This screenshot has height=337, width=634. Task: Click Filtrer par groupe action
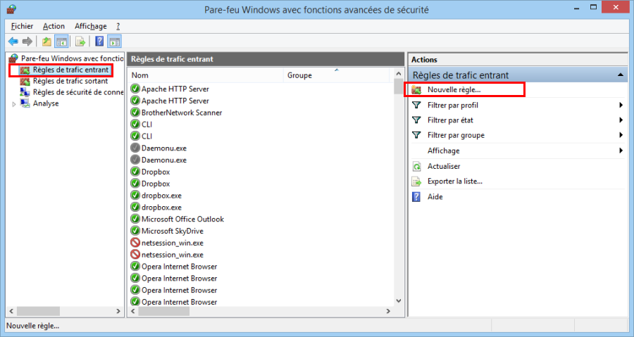456,135
